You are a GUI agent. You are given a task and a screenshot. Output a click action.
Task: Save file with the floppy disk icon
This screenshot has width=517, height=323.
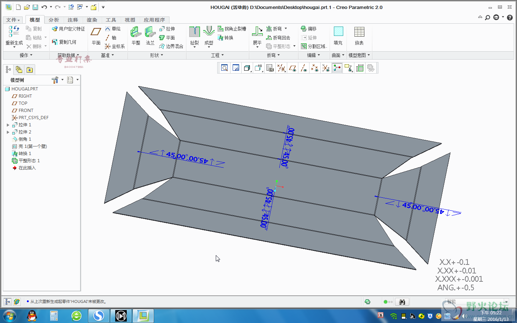[35, 7]
